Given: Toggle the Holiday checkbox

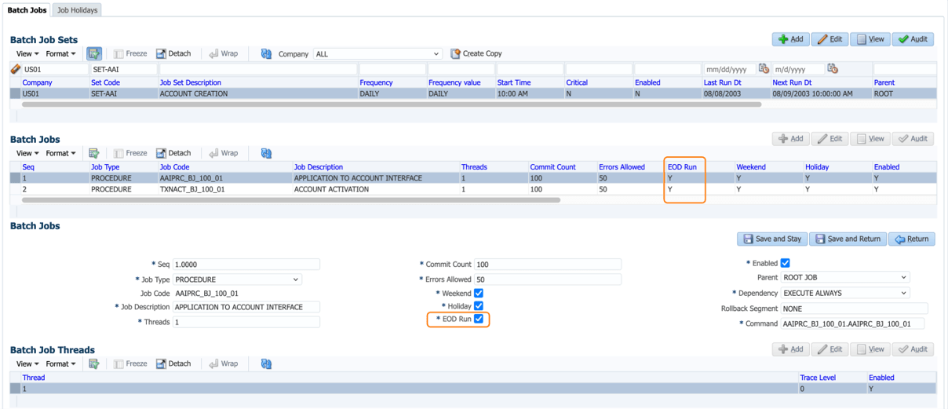Looking at the screenshot, I should [478, 306].
